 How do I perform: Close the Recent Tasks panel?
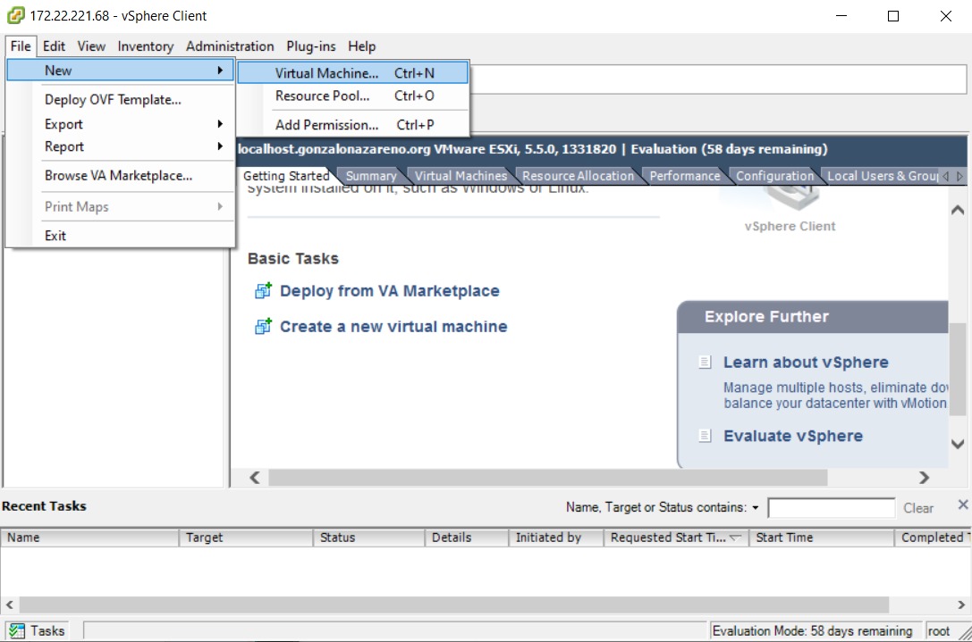click(x=962, y=505)
